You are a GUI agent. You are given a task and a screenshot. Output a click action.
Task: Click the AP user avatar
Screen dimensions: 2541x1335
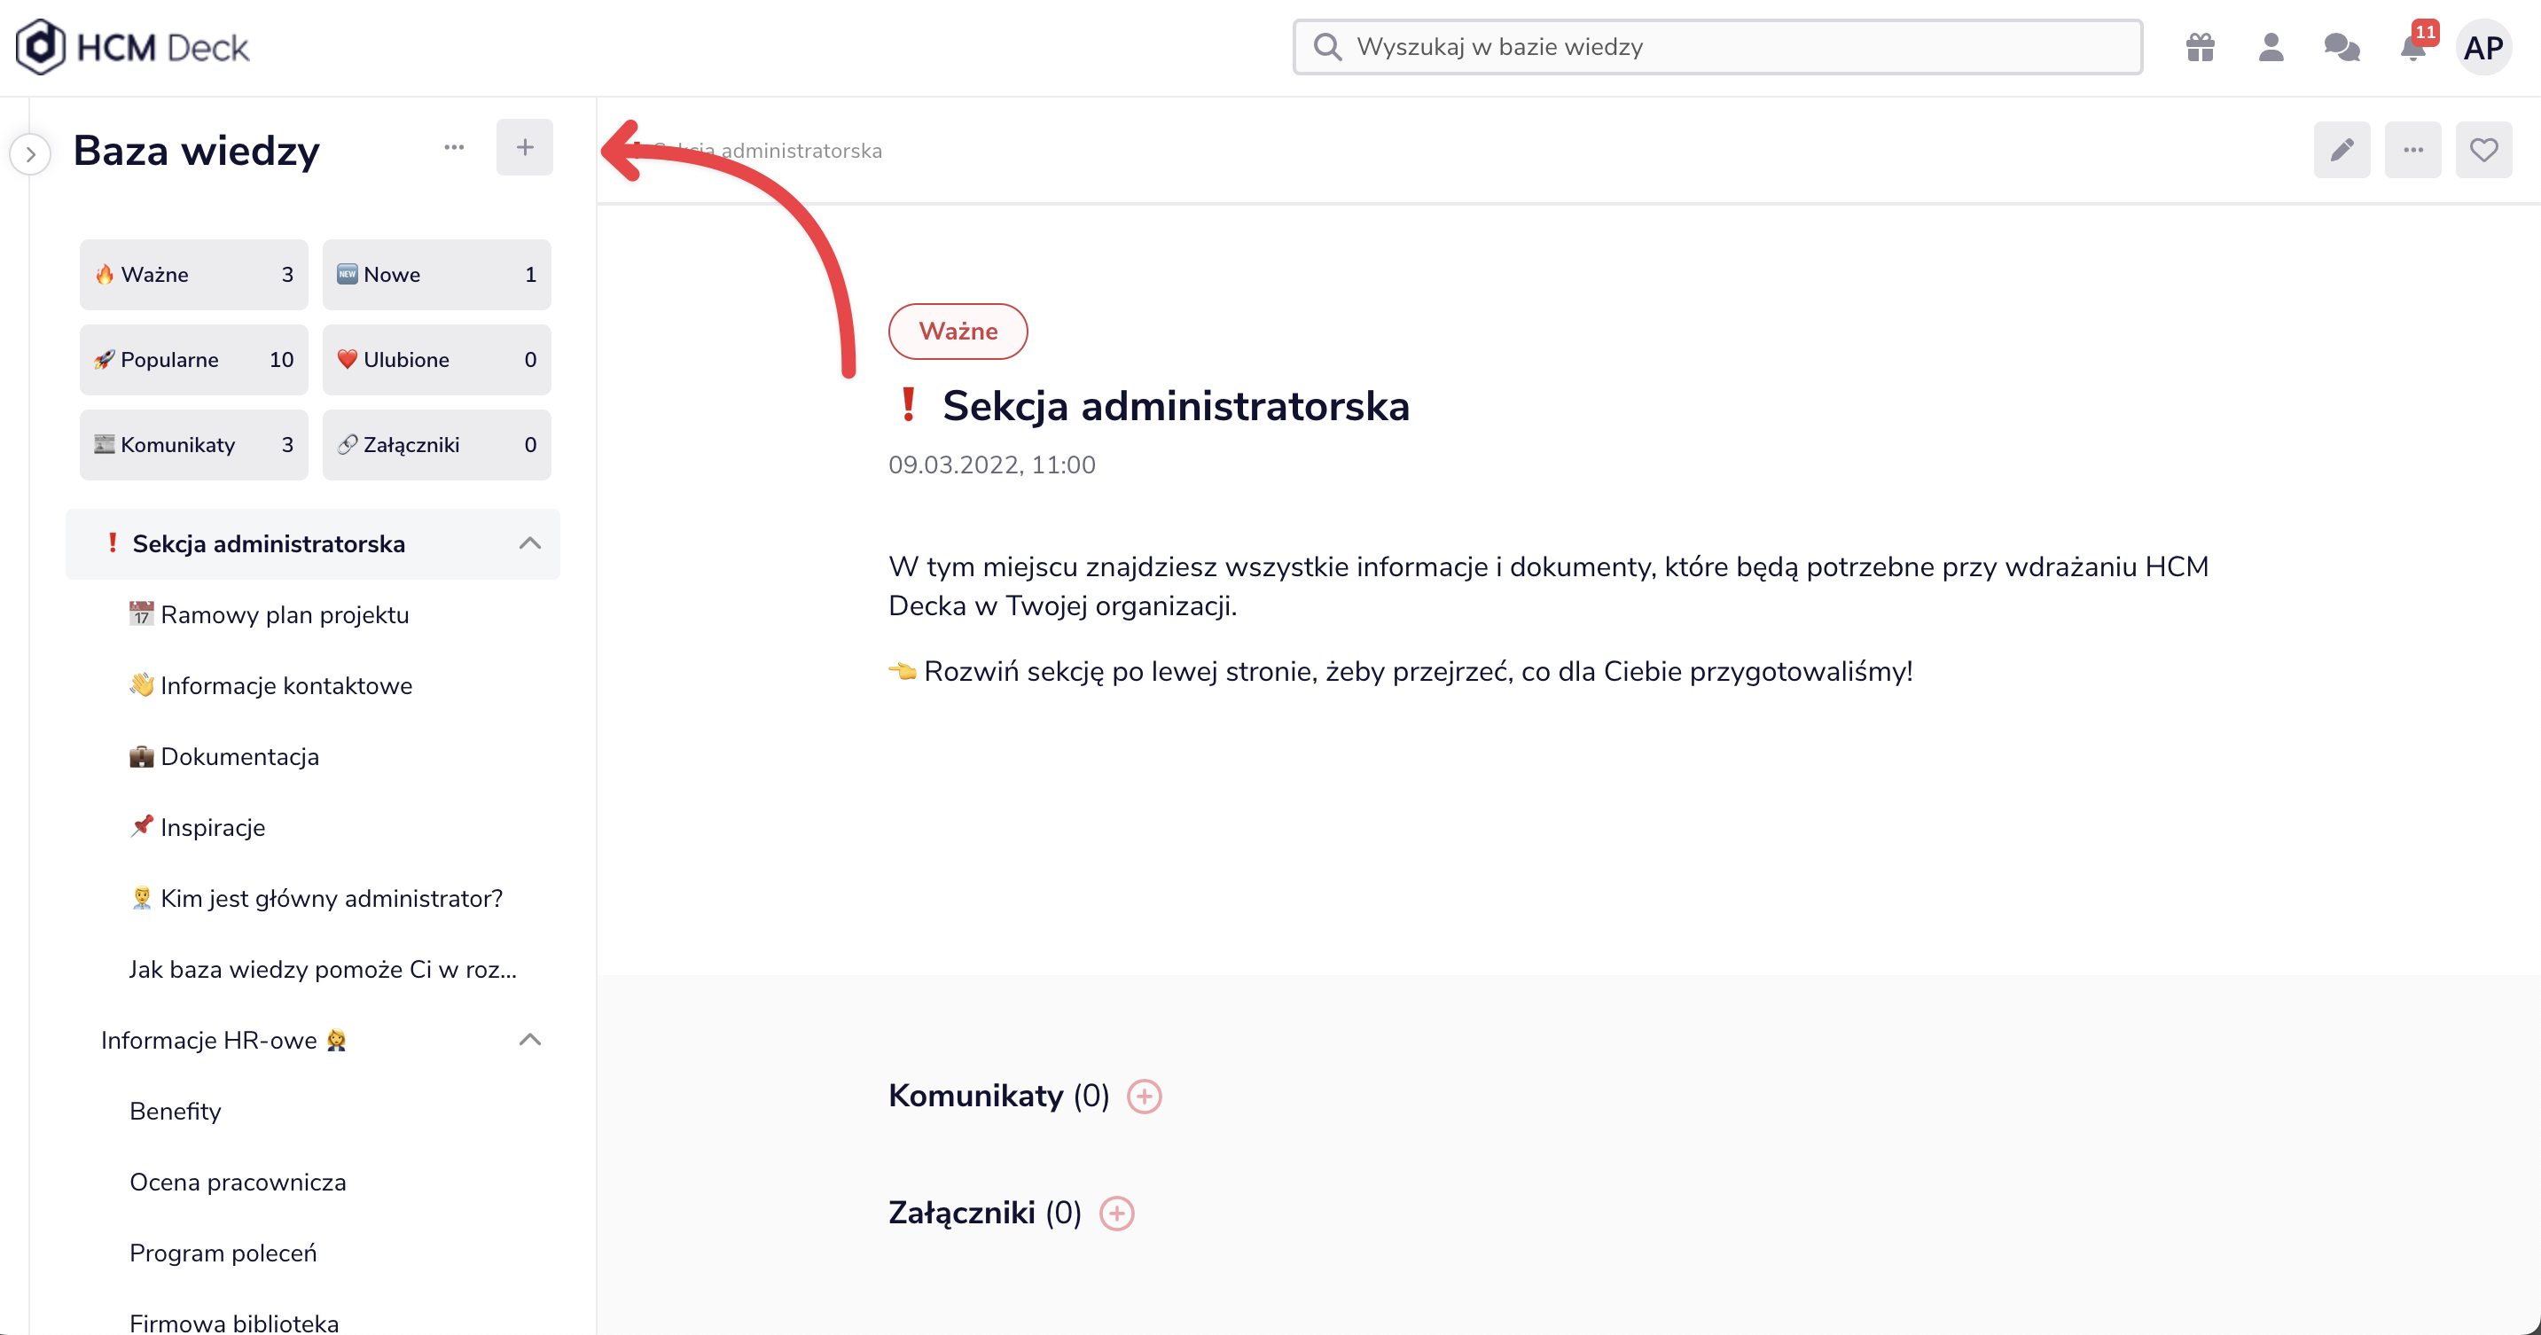pyautogui.click(x=2482, y=47)
